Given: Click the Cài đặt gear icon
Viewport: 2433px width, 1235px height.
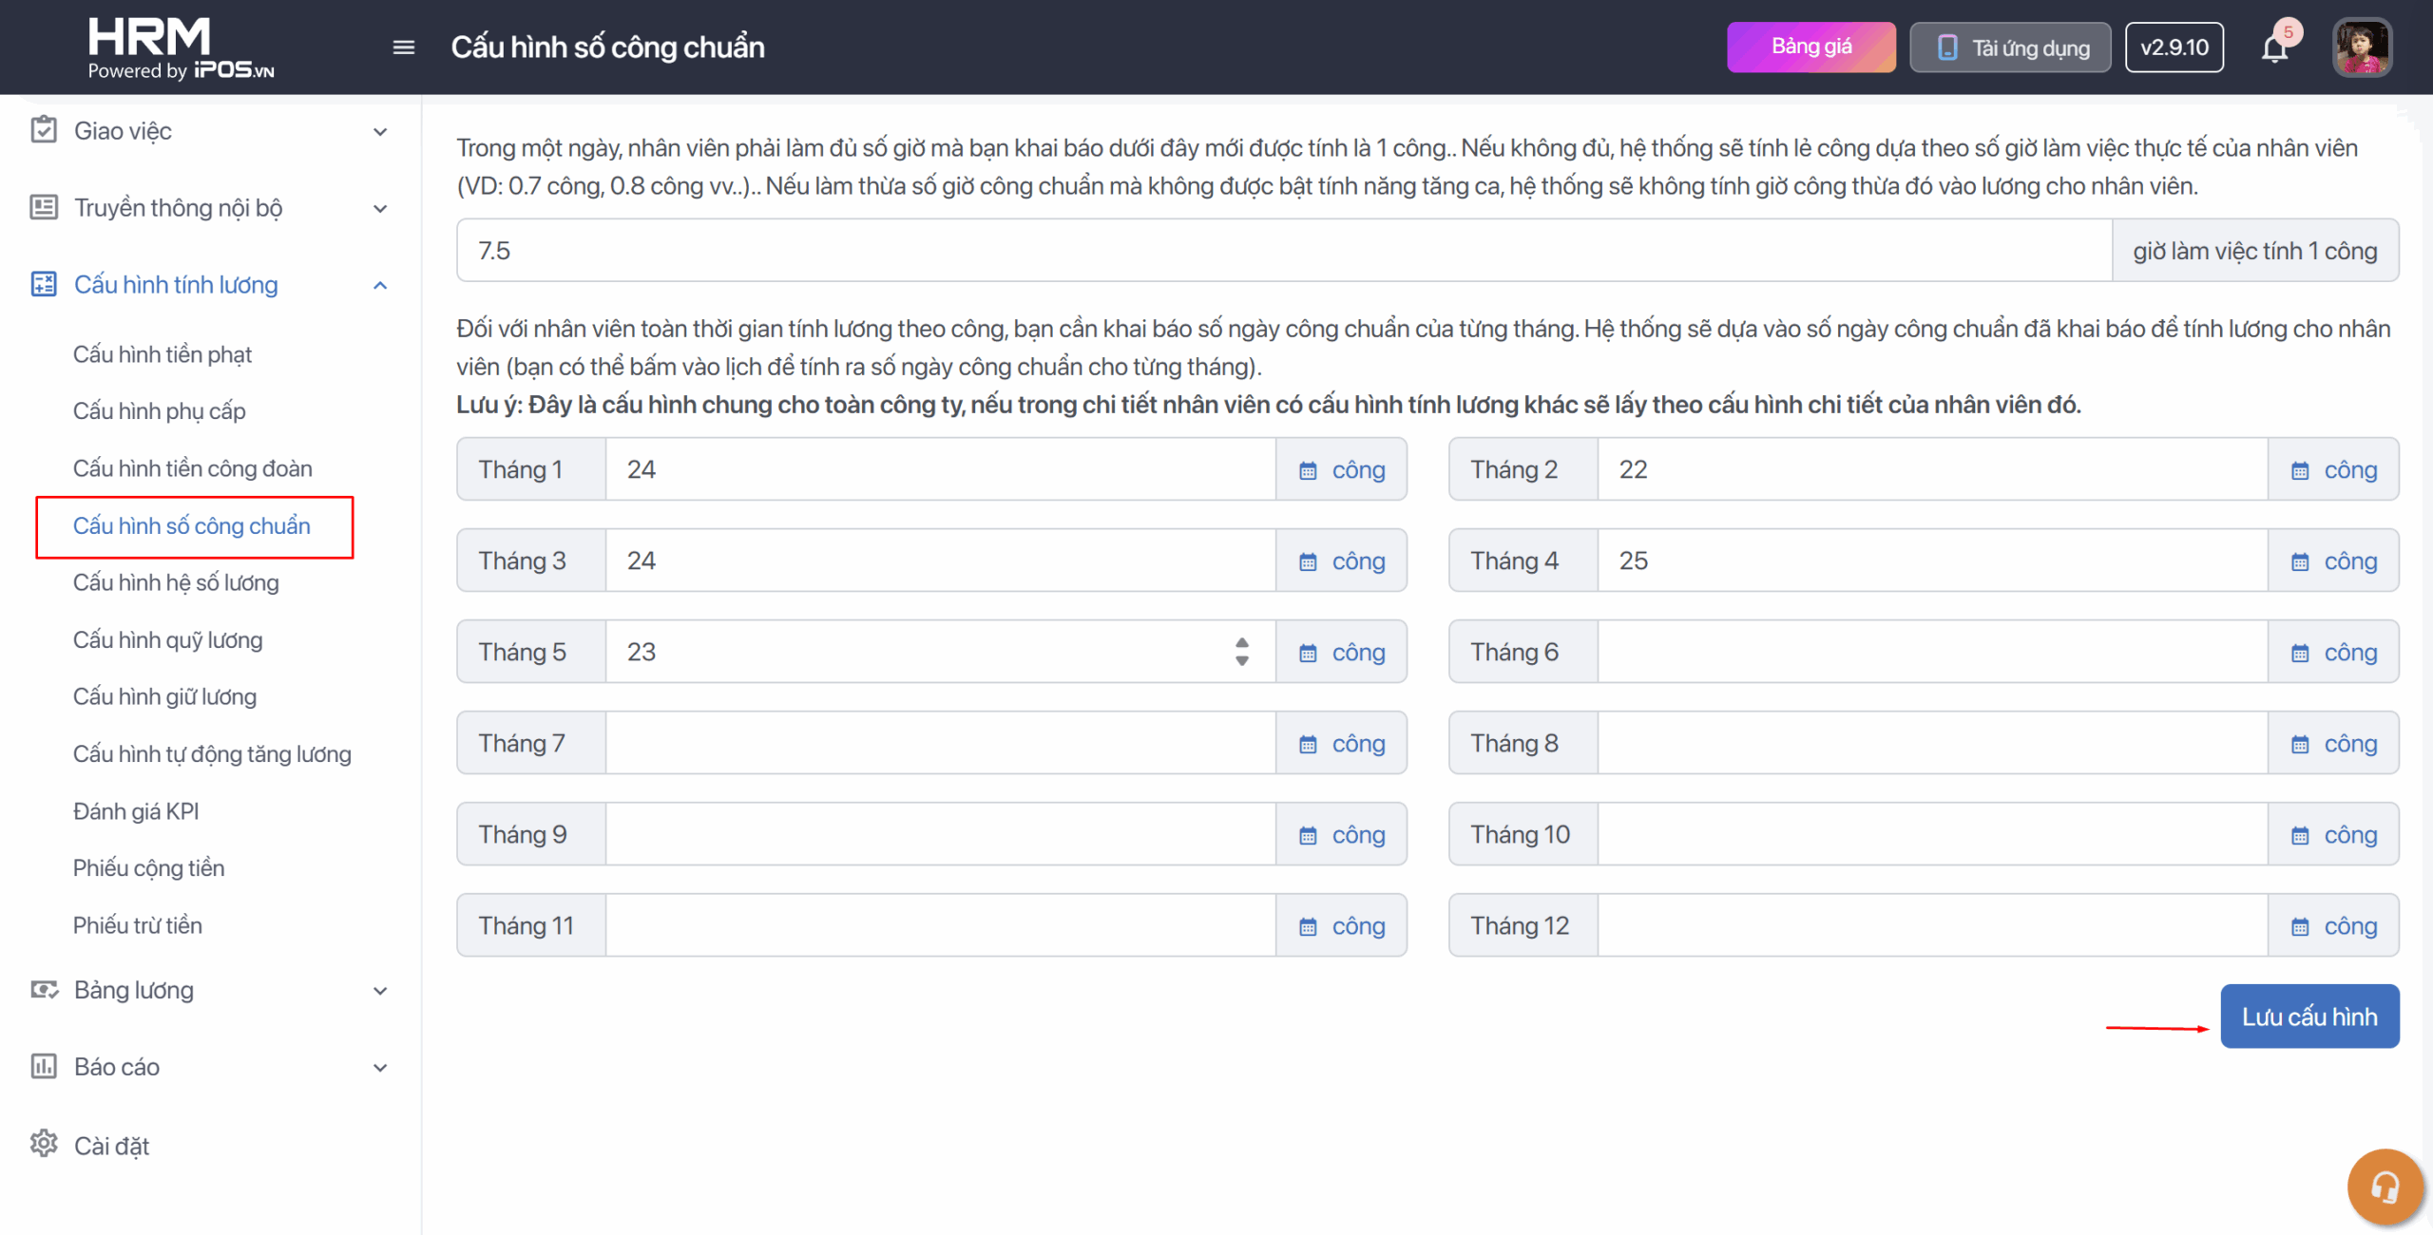Looking at the screenshot, I should click(44, 1145).
